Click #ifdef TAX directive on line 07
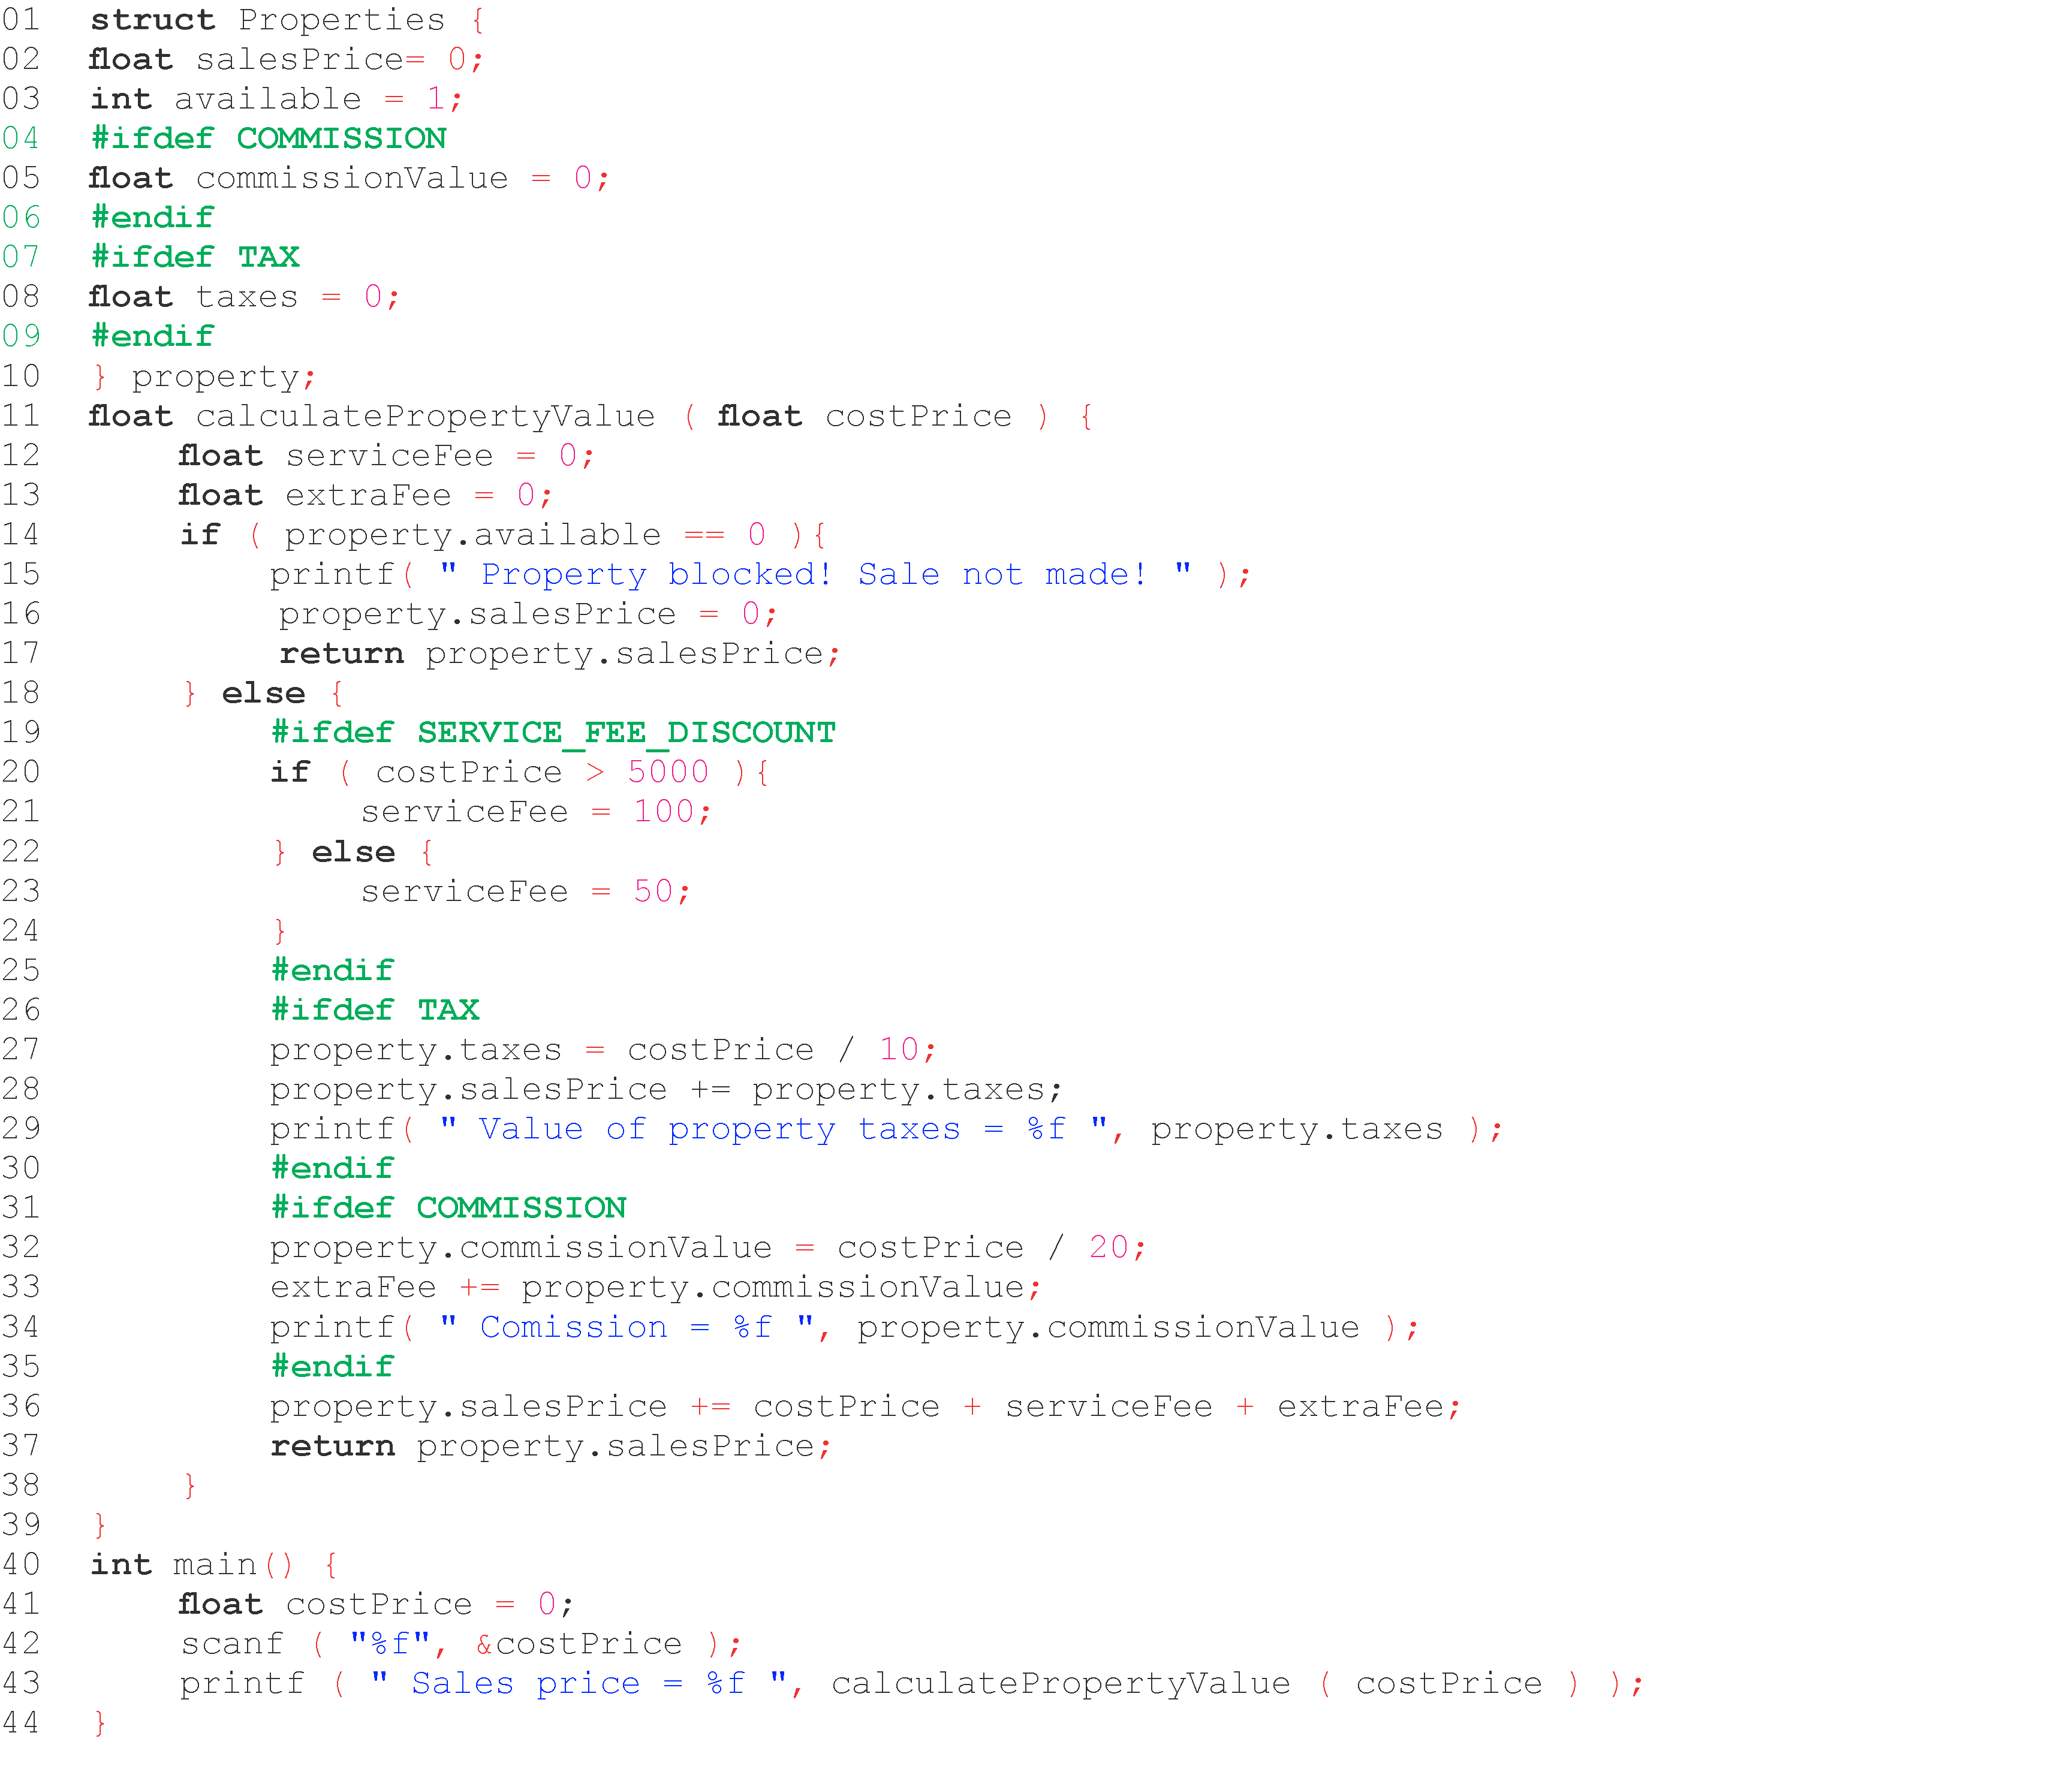This screenshot has height=1790, width=2072. click(x=195, y=257)
